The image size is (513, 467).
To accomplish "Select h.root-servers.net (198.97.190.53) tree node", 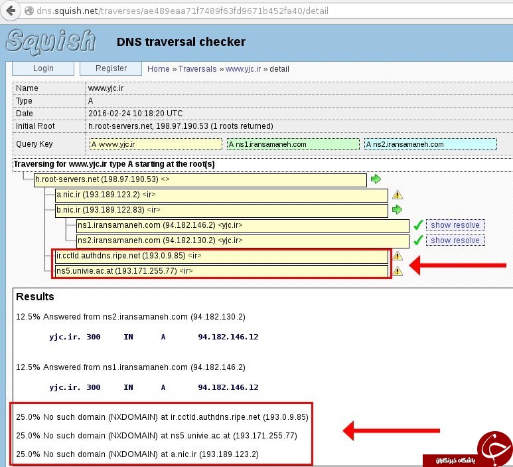I will (x=200, y=180).
